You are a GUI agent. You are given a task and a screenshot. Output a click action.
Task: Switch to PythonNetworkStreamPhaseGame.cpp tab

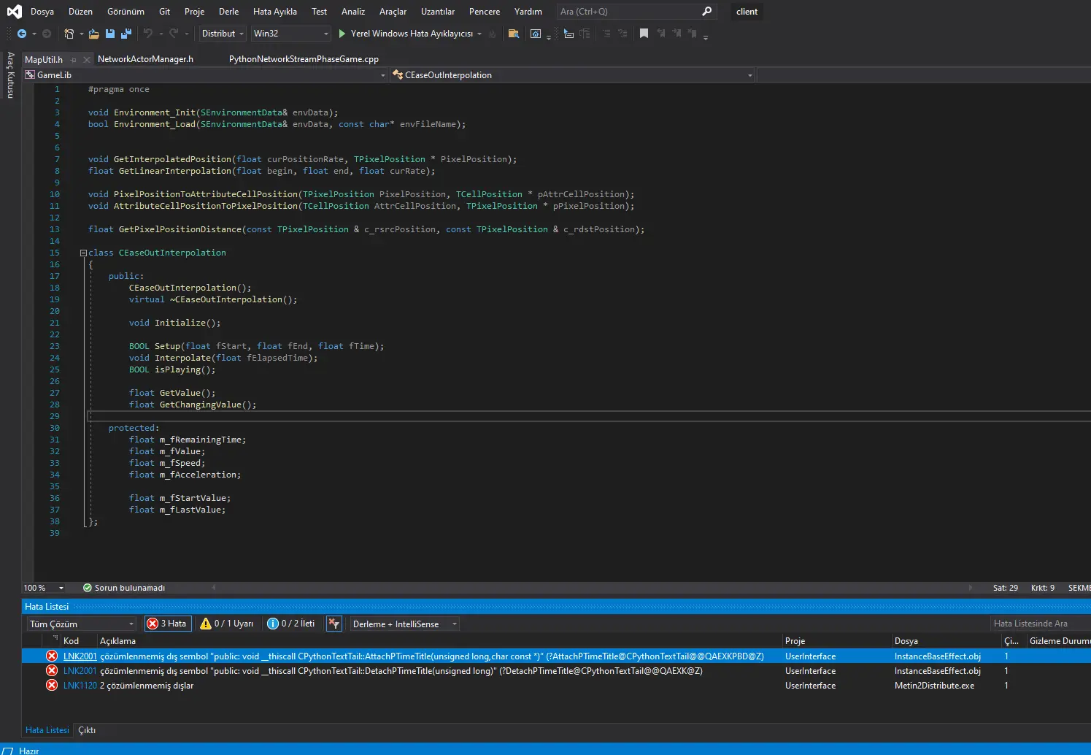[304, 59]
